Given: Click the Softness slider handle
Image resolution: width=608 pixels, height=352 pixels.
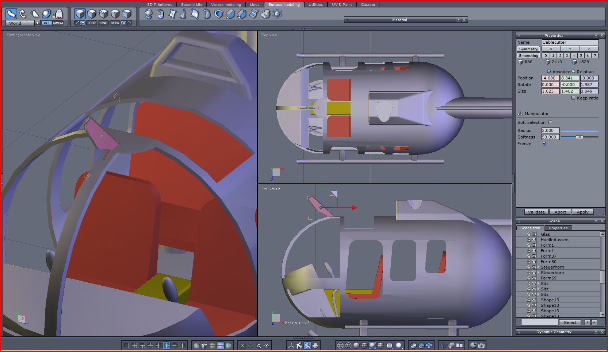Looking at the screenshot, I should coord(579,137).
